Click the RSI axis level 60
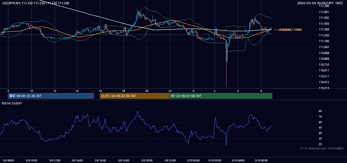 click(320, 122)
